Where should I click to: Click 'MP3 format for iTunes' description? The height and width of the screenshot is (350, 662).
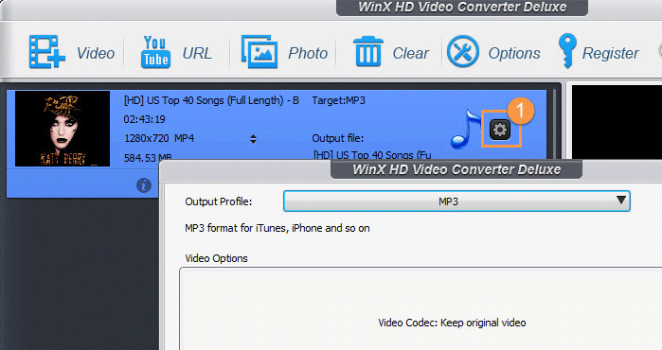(277, 228)
